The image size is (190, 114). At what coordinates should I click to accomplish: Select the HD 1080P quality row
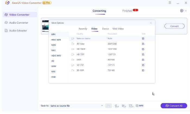(x=112, y=49)
